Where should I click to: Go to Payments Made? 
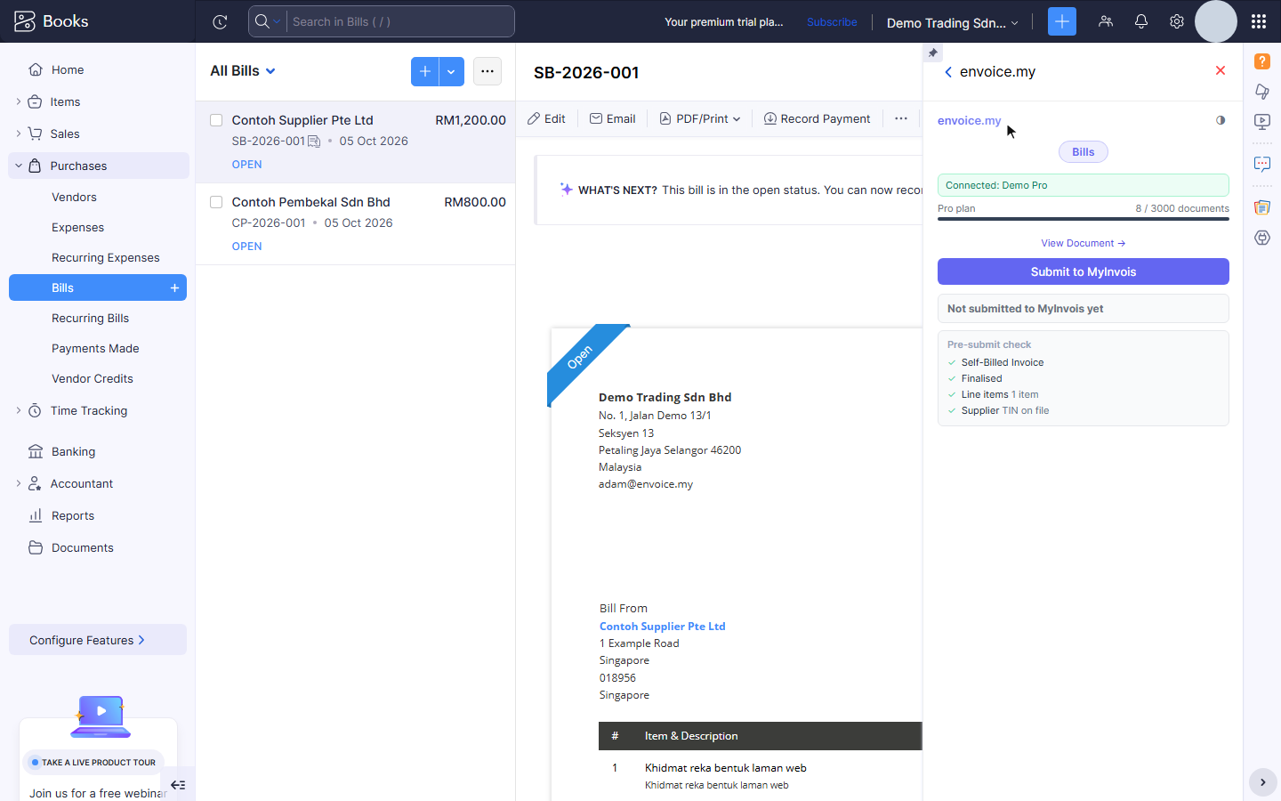pos(95,348)
